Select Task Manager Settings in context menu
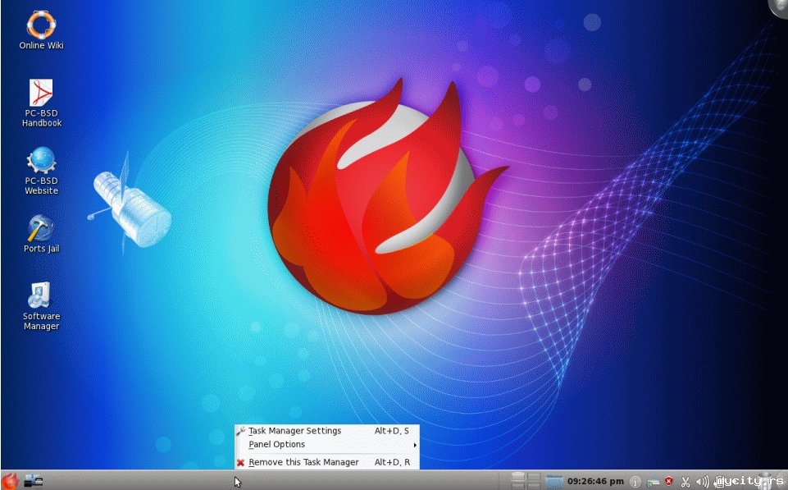 click(327, 431)
